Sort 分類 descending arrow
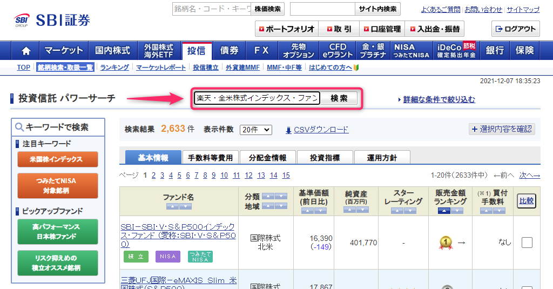Viewport: 553px width, 289px height. 281,196
